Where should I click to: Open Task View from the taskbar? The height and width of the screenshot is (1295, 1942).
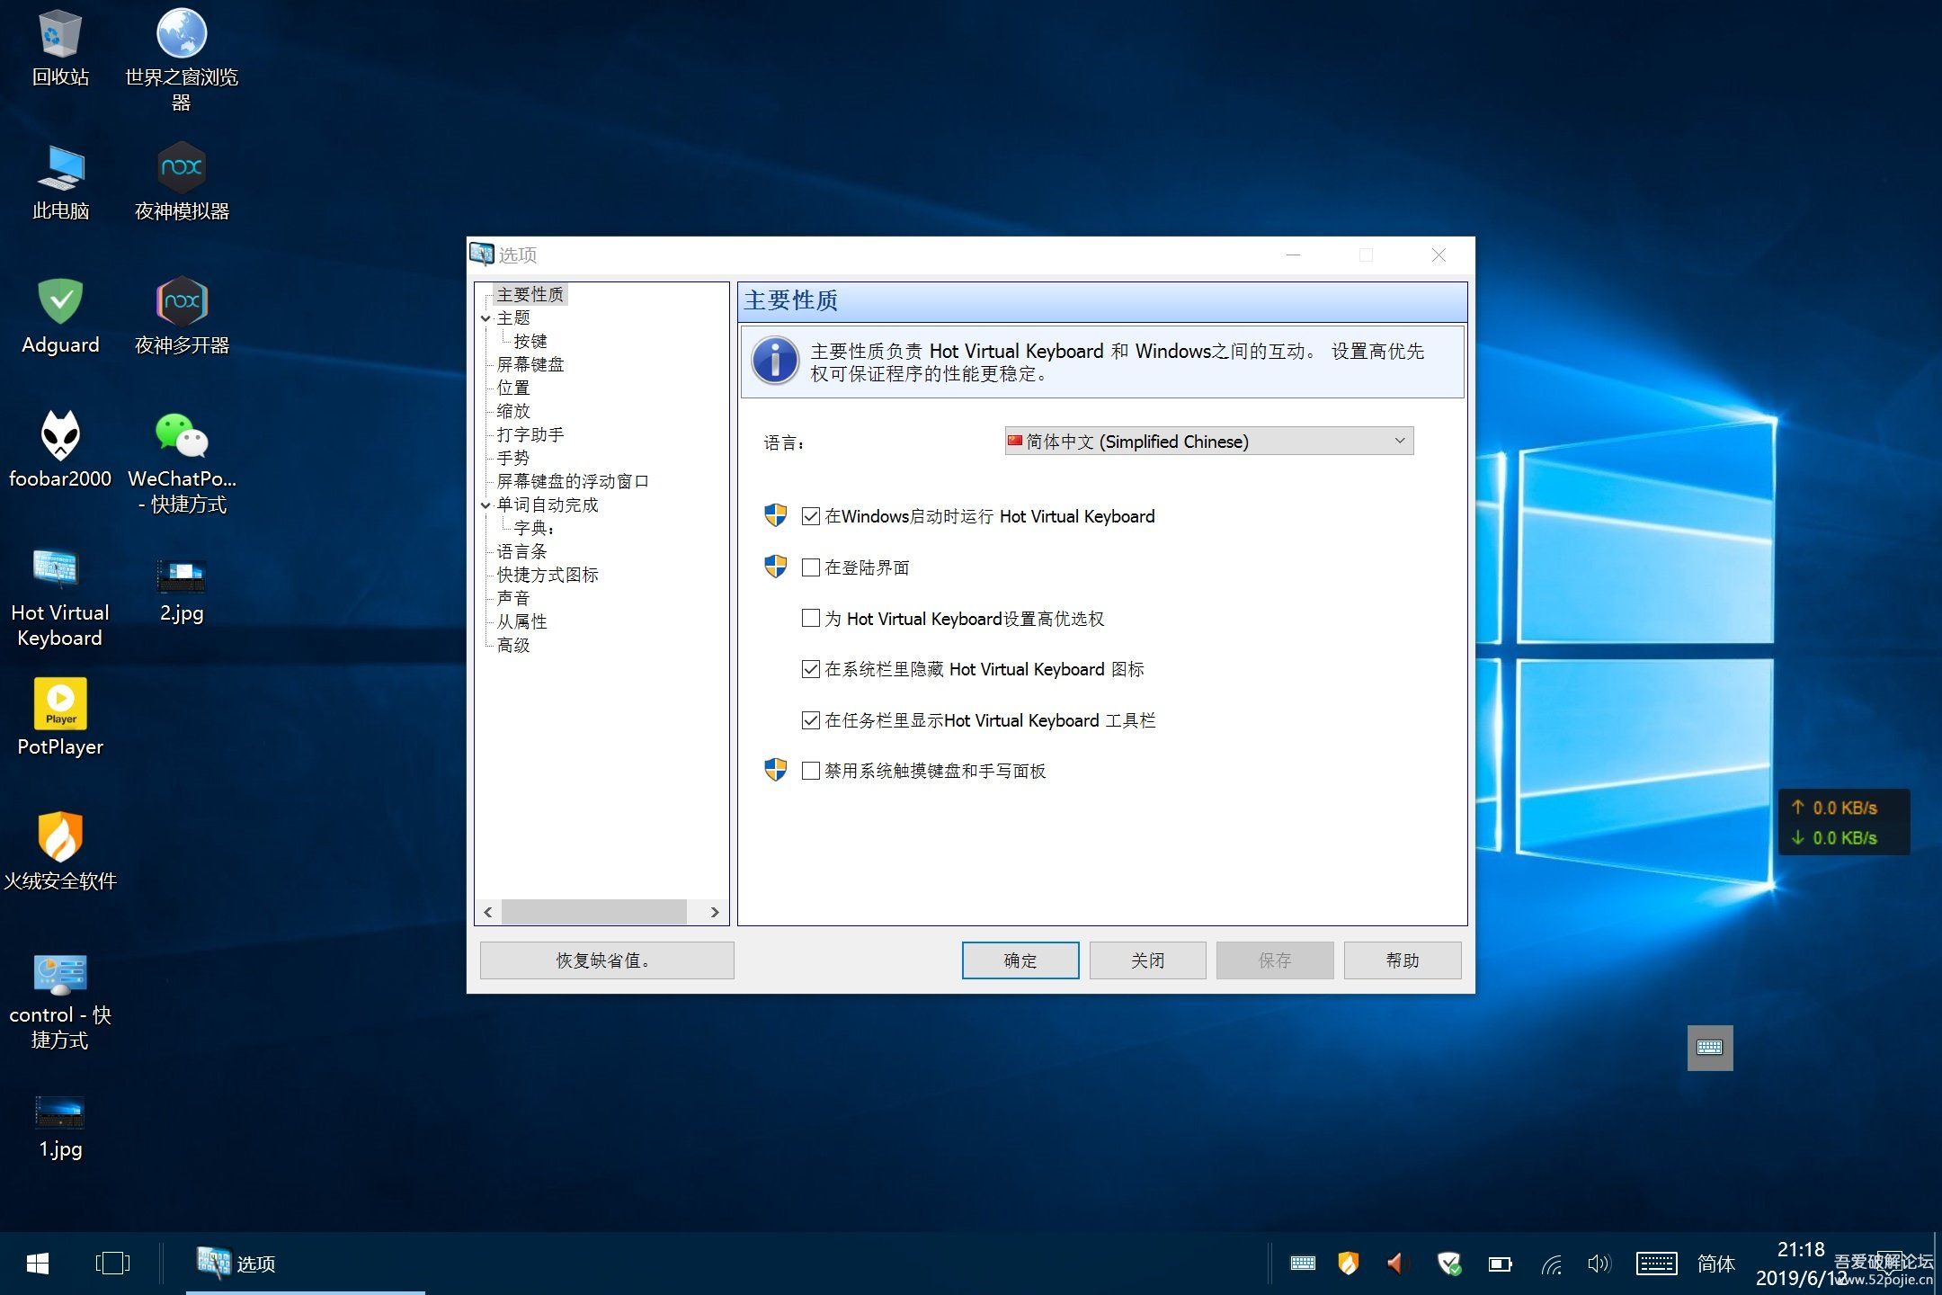point(112,1264)
